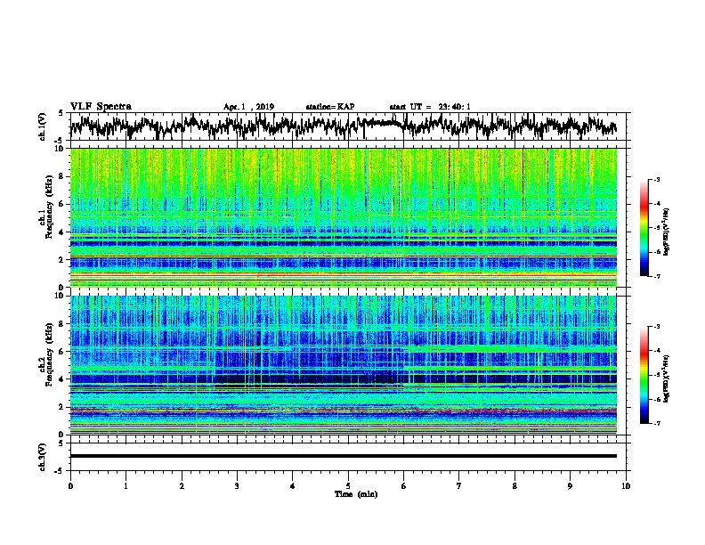
Task: Click the "5" tick on the time axis
Action: [348, 486]
